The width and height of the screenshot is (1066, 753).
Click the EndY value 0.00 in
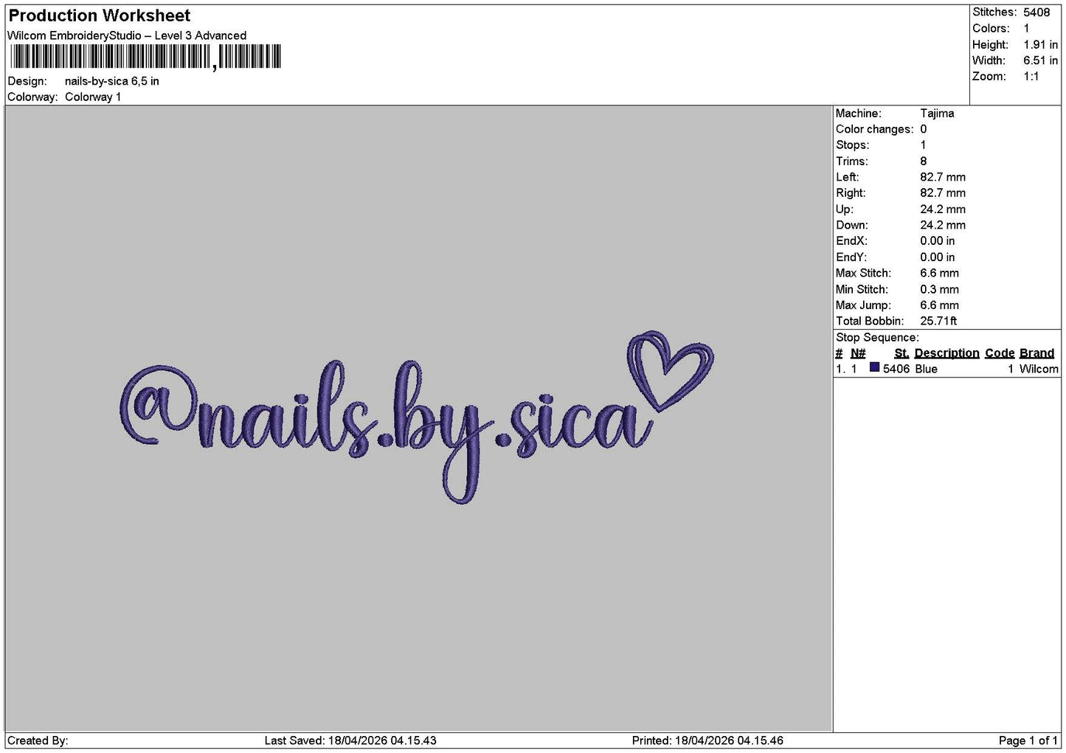pyautogui.click(x=938, y=257)
